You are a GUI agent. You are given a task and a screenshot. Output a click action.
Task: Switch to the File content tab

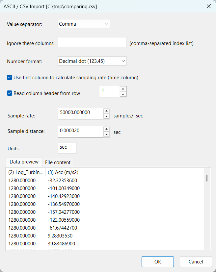(58, 162)
